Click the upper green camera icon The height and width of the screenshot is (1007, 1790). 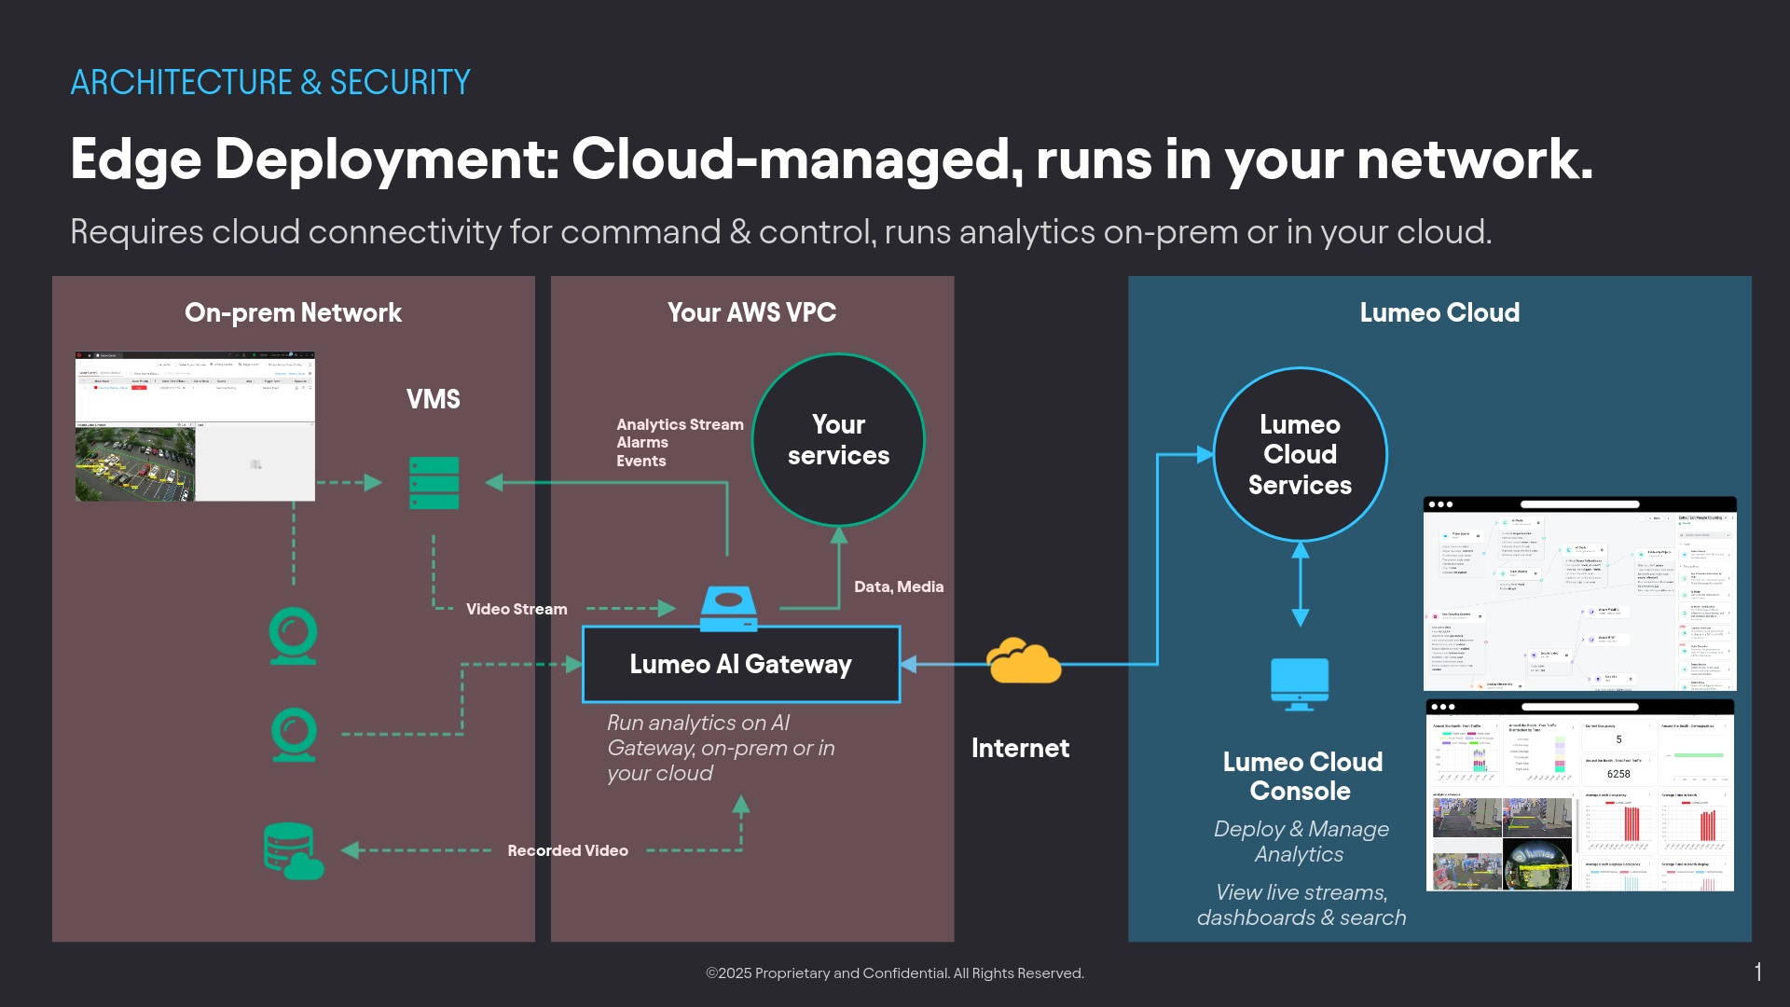294,636
